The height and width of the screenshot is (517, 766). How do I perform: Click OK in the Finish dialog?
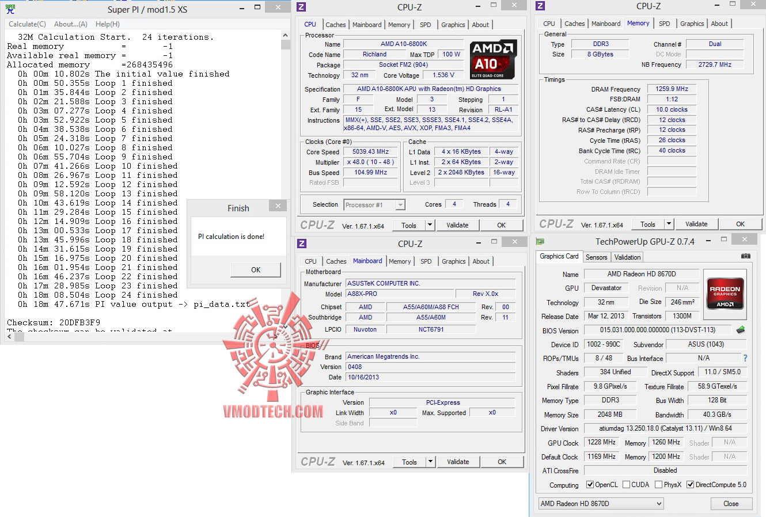click(256, 270)
